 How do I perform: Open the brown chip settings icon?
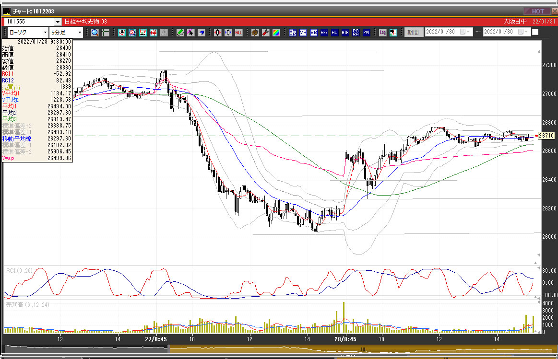click(x=255, y=32)
